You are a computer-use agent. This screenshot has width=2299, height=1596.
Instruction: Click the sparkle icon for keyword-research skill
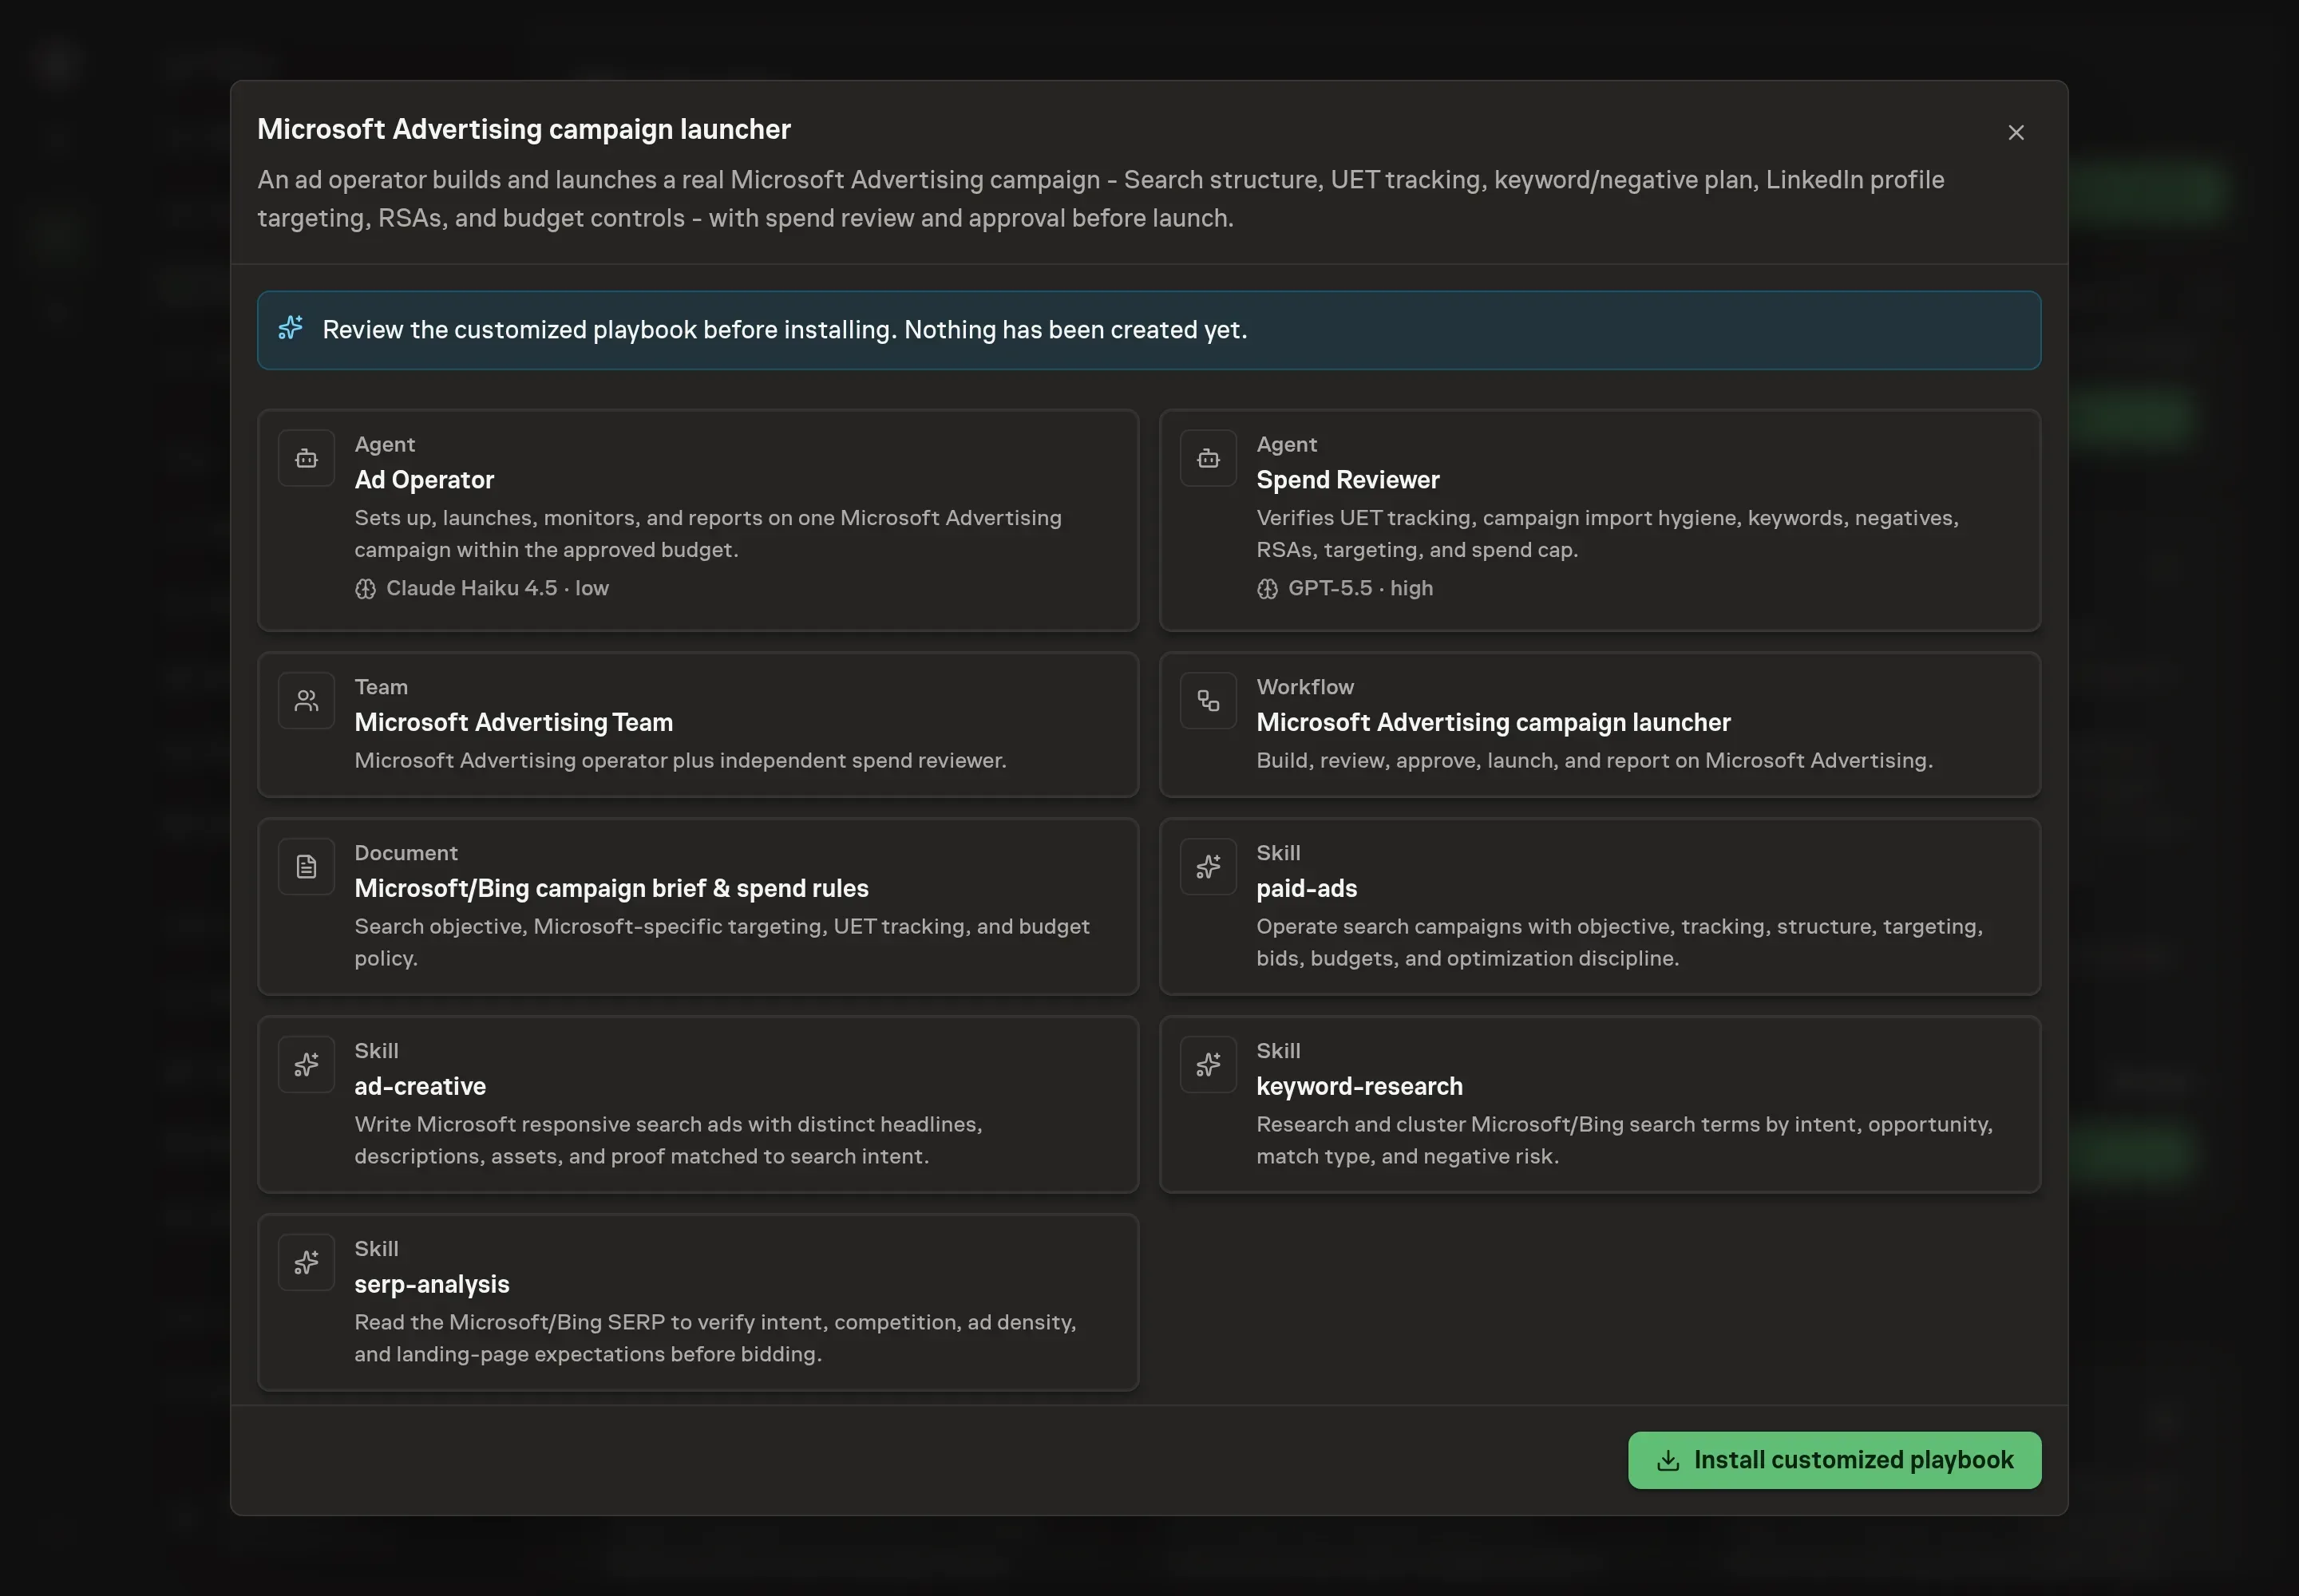1208,1065
